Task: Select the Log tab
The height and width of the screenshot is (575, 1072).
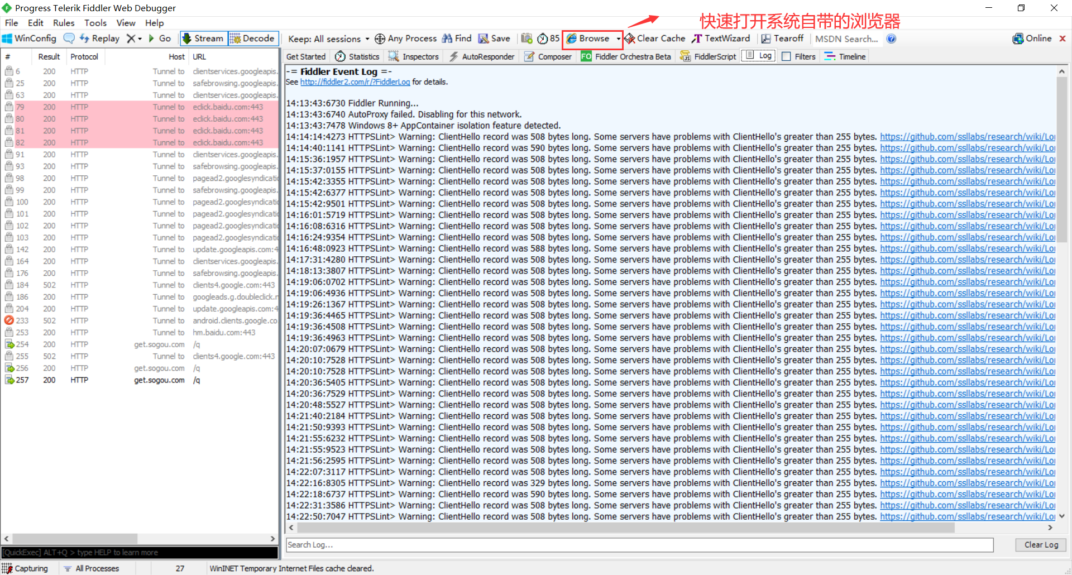Action: pos(758,56)
